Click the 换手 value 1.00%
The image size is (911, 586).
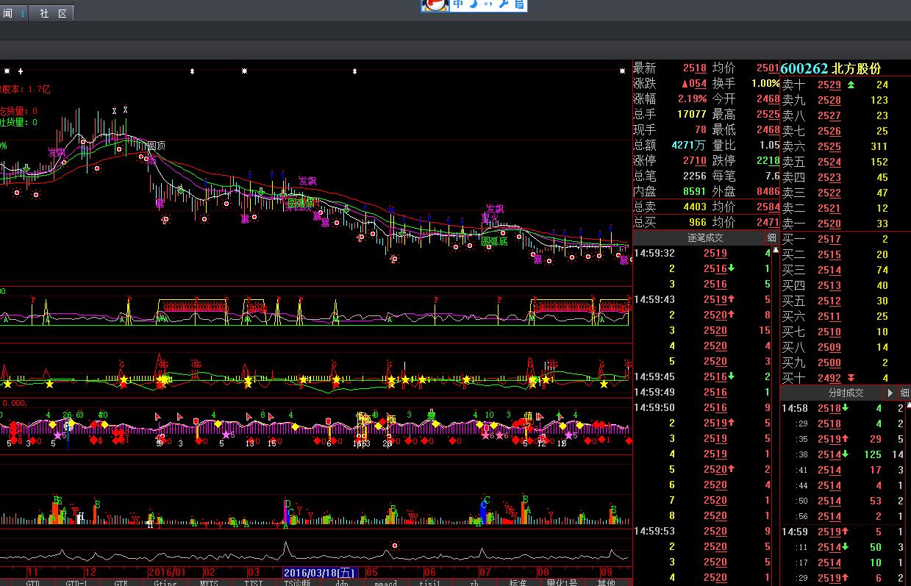point(765,84)
